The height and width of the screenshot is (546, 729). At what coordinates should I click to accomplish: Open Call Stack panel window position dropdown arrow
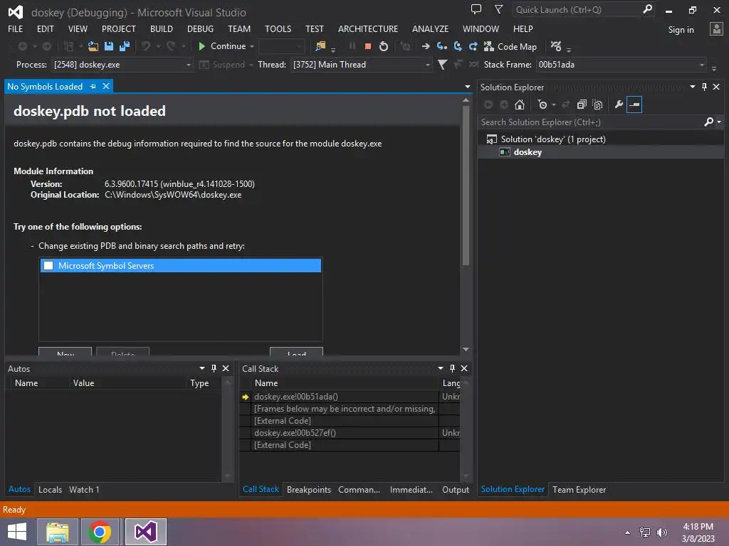point(440,368)
